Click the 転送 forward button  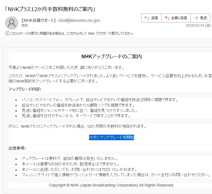pyautogui.click(x=200, y=18)
